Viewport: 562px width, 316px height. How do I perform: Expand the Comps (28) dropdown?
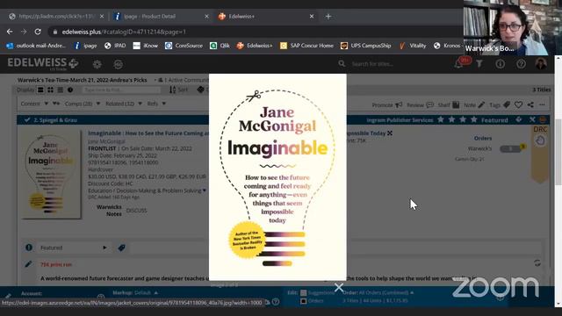point(82,104)
